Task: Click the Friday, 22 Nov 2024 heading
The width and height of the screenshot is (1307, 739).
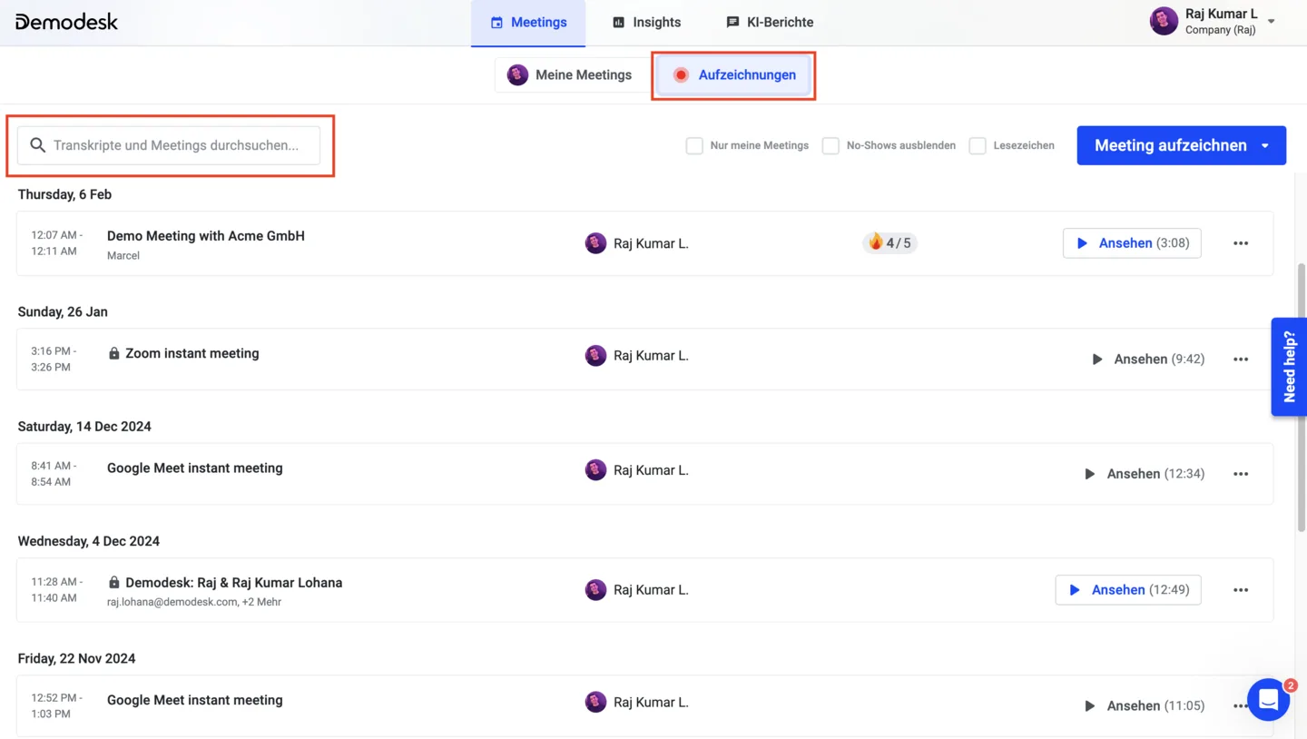Action: [x=76, y=658]
